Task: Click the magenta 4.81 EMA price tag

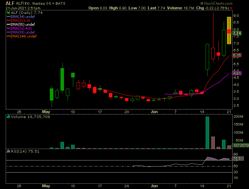Action: 237,73
